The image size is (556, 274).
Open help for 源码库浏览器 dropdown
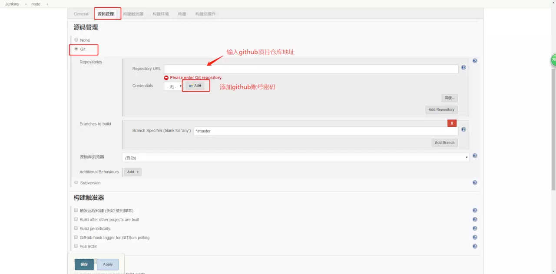tap(475, 155)
